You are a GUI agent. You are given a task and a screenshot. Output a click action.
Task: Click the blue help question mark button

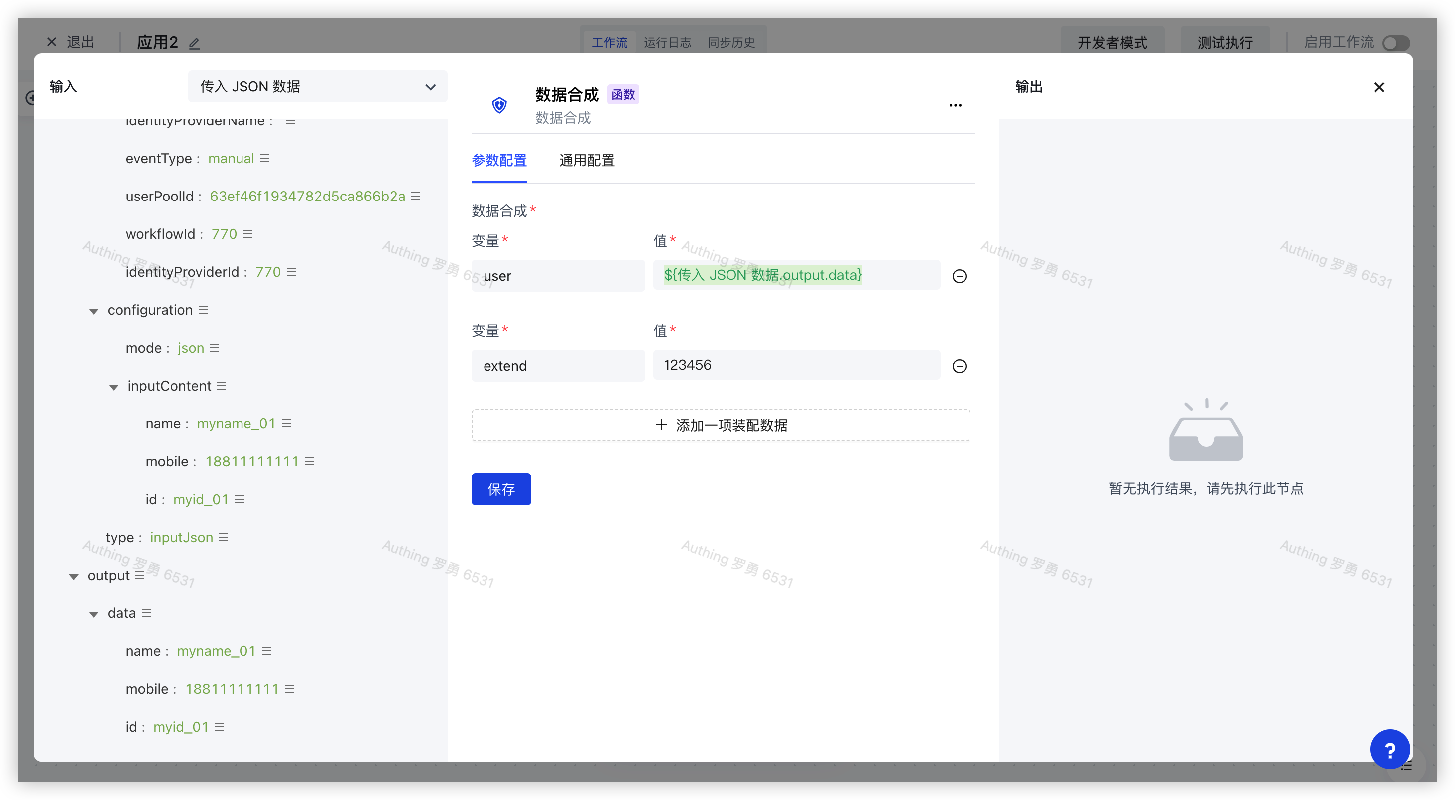[x=1390, y=749]
